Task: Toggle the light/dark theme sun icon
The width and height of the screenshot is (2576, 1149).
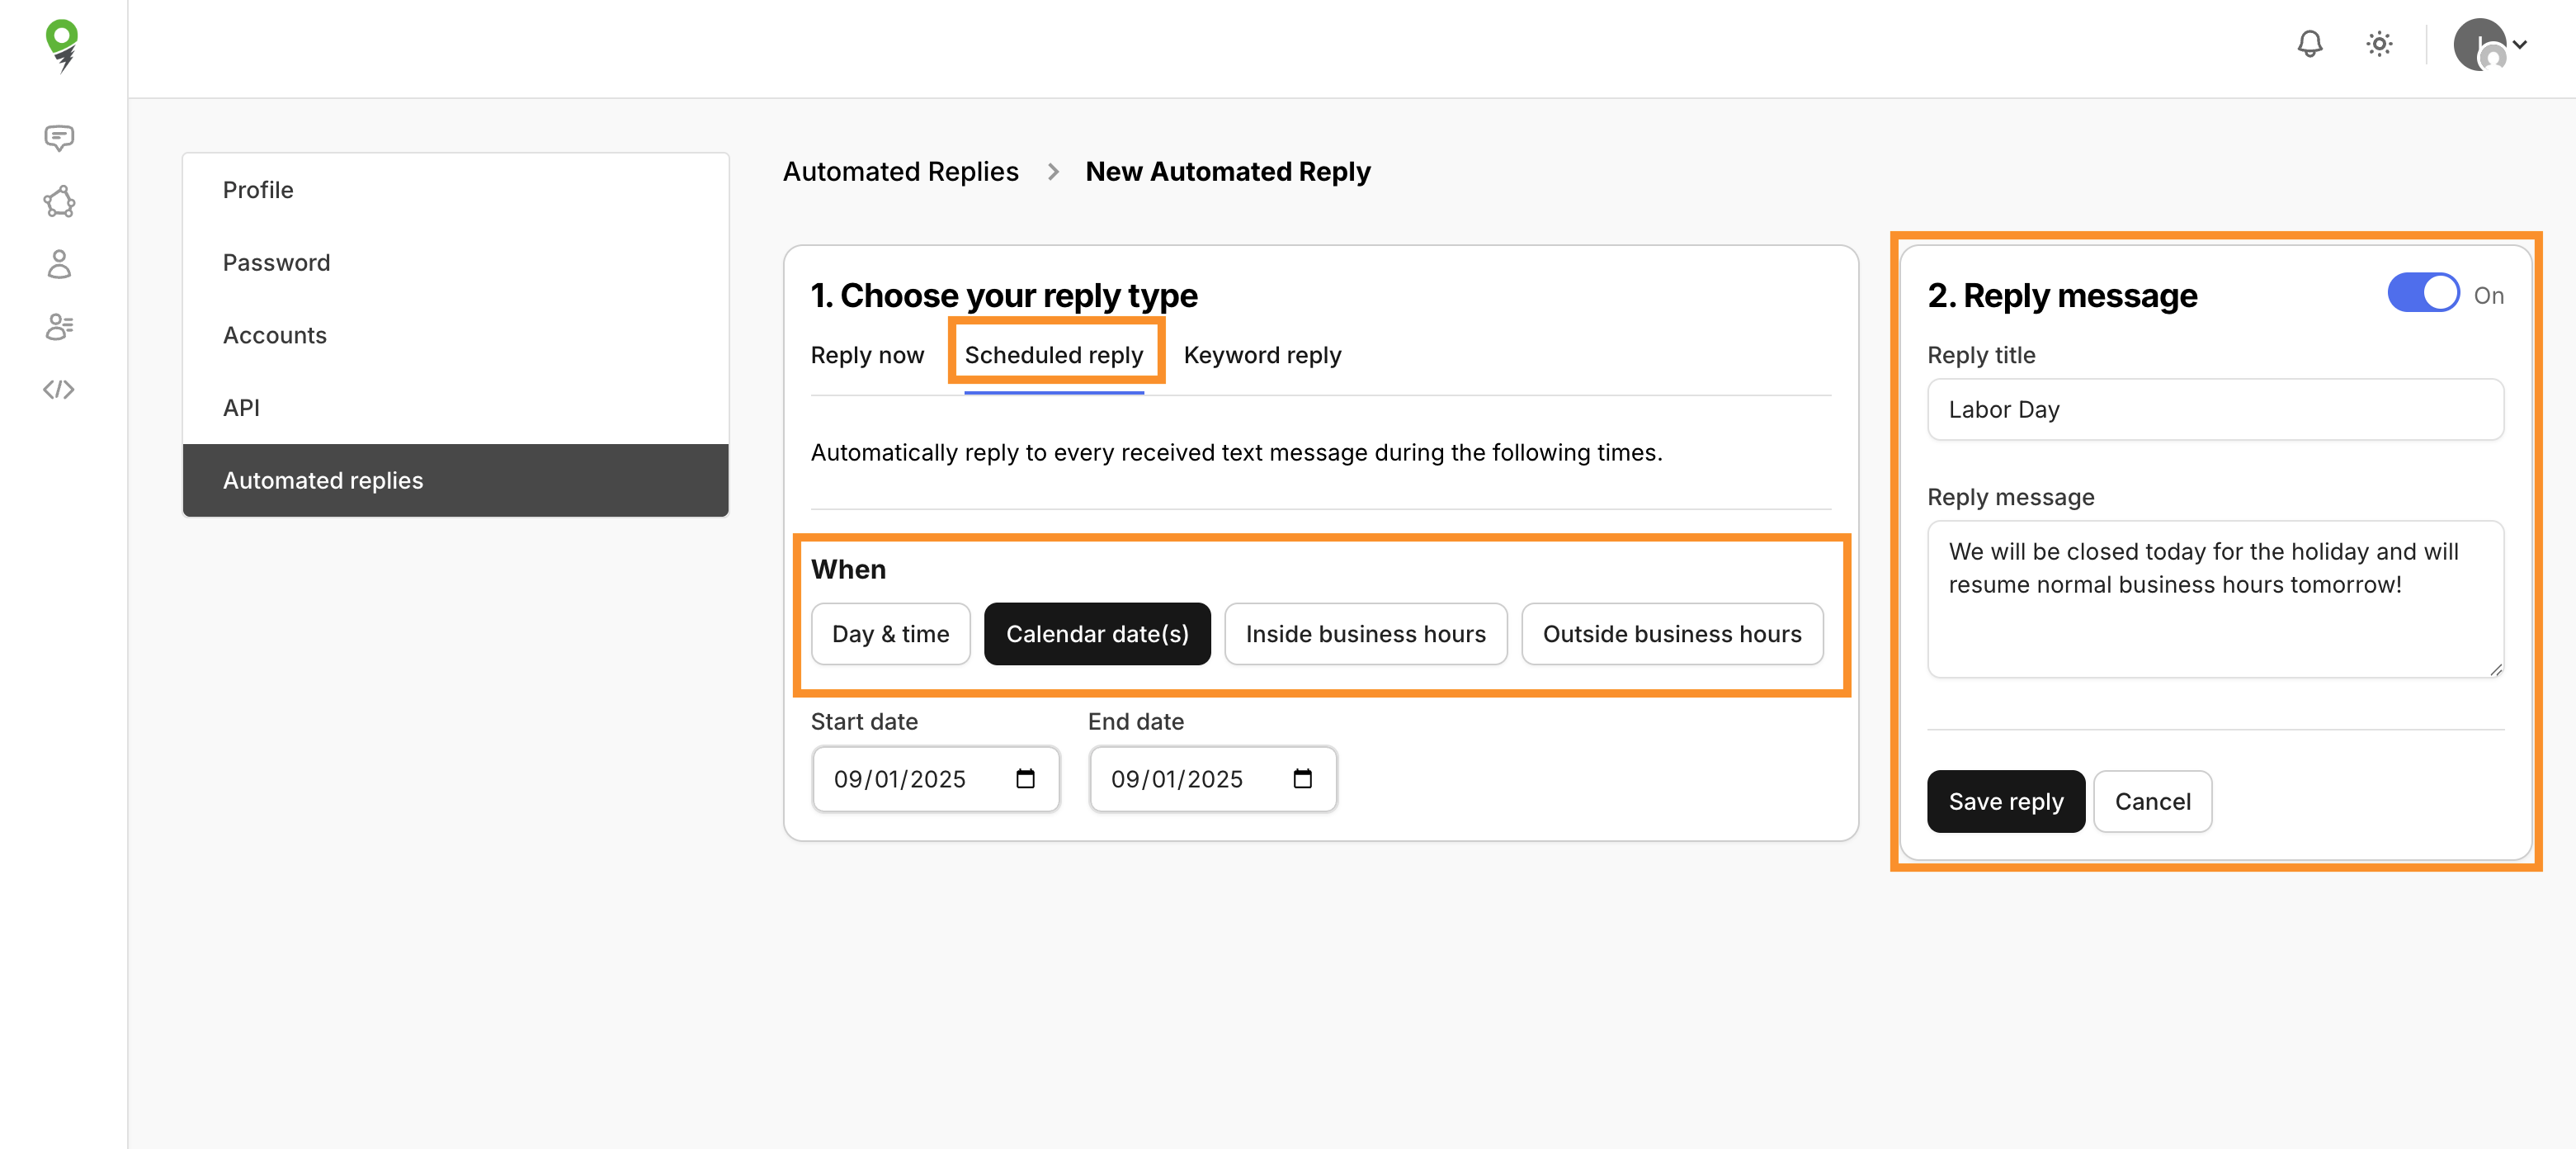Action: pos(2379,44)
